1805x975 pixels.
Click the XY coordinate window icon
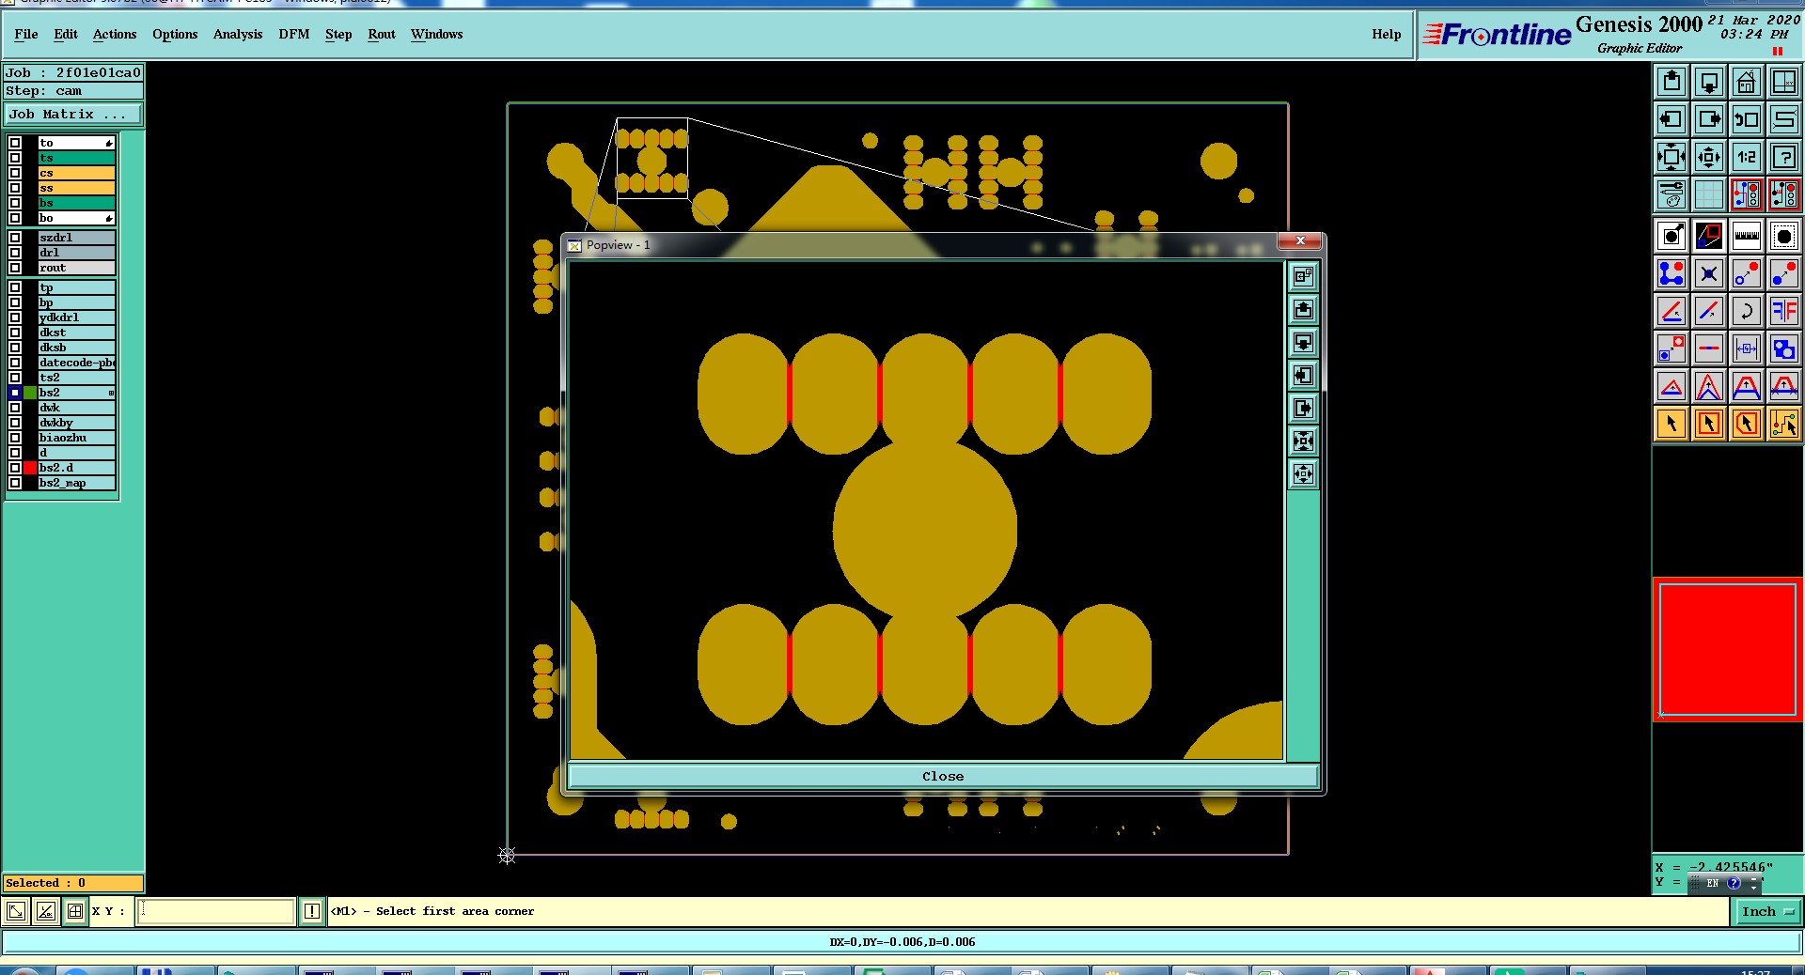pyautogui.click(x=1784, y=82)
